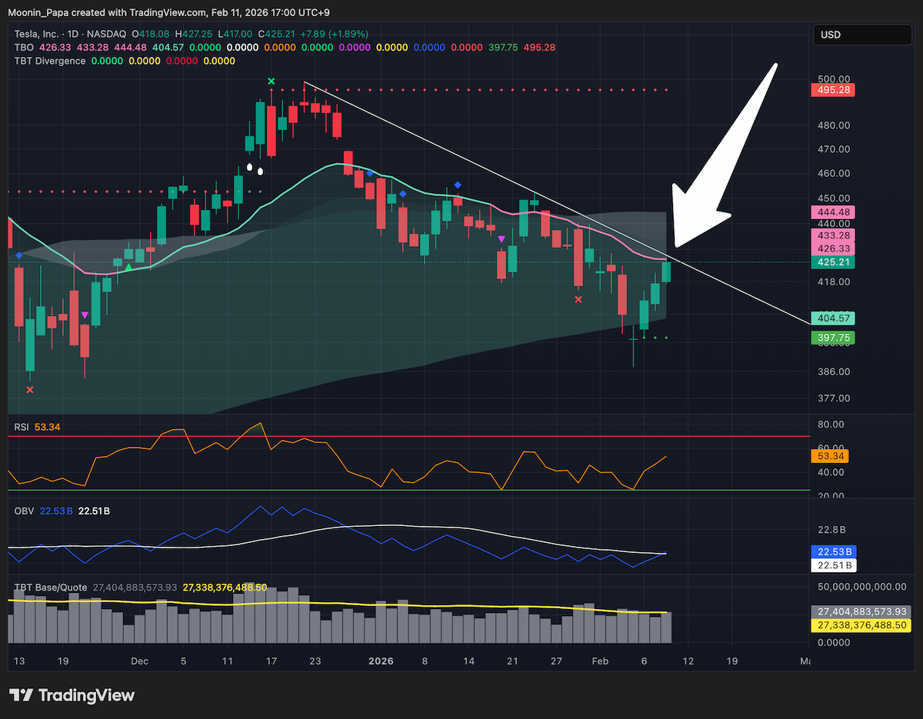923x719 pixels.
Task: Click the magenta down-triangle marker above the January 20 candle
Action: tap(501, 239)
